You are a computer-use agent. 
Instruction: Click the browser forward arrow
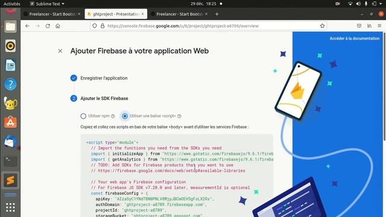37,26
